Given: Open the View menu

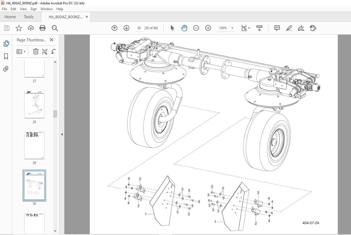Looking at the screenshot, I should pos(23,9).
